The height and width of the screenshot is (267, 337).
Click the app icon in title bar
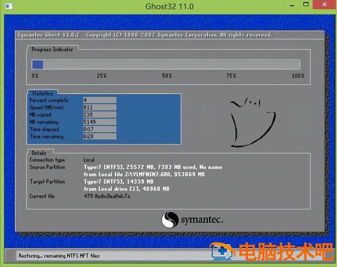pyautogui.click(x=8, y=7)
